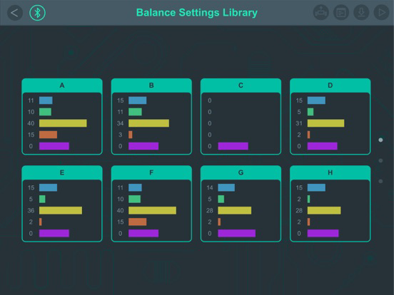
Task: Open the robot icon in header
Action: (x=321, y=13)
